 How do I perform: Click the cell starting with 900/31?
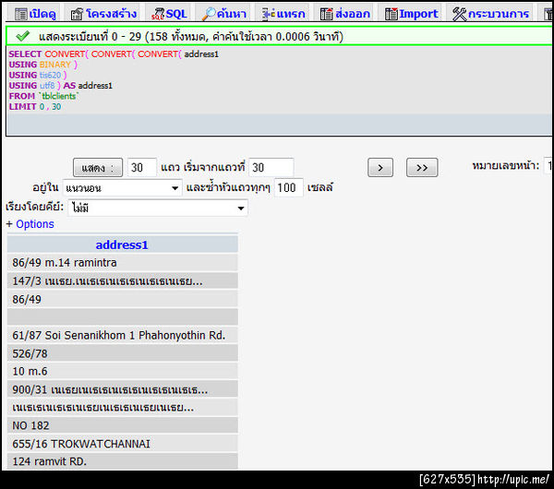click(x=122, y=389)
